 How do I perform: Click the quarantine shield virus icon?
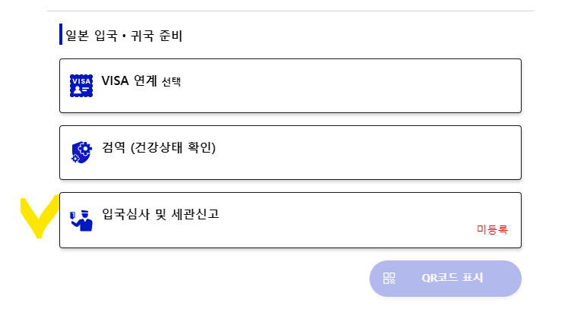pyautogui.click(x=81, y=153)
